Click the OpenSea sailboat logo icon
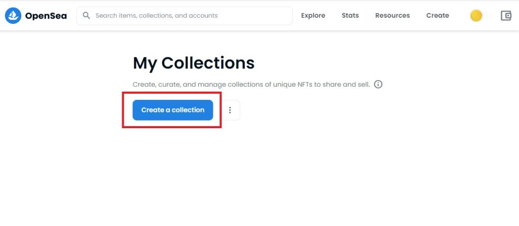Image resolution: width=519 pixels, height=226 pixels. click(x=13, y=16)
